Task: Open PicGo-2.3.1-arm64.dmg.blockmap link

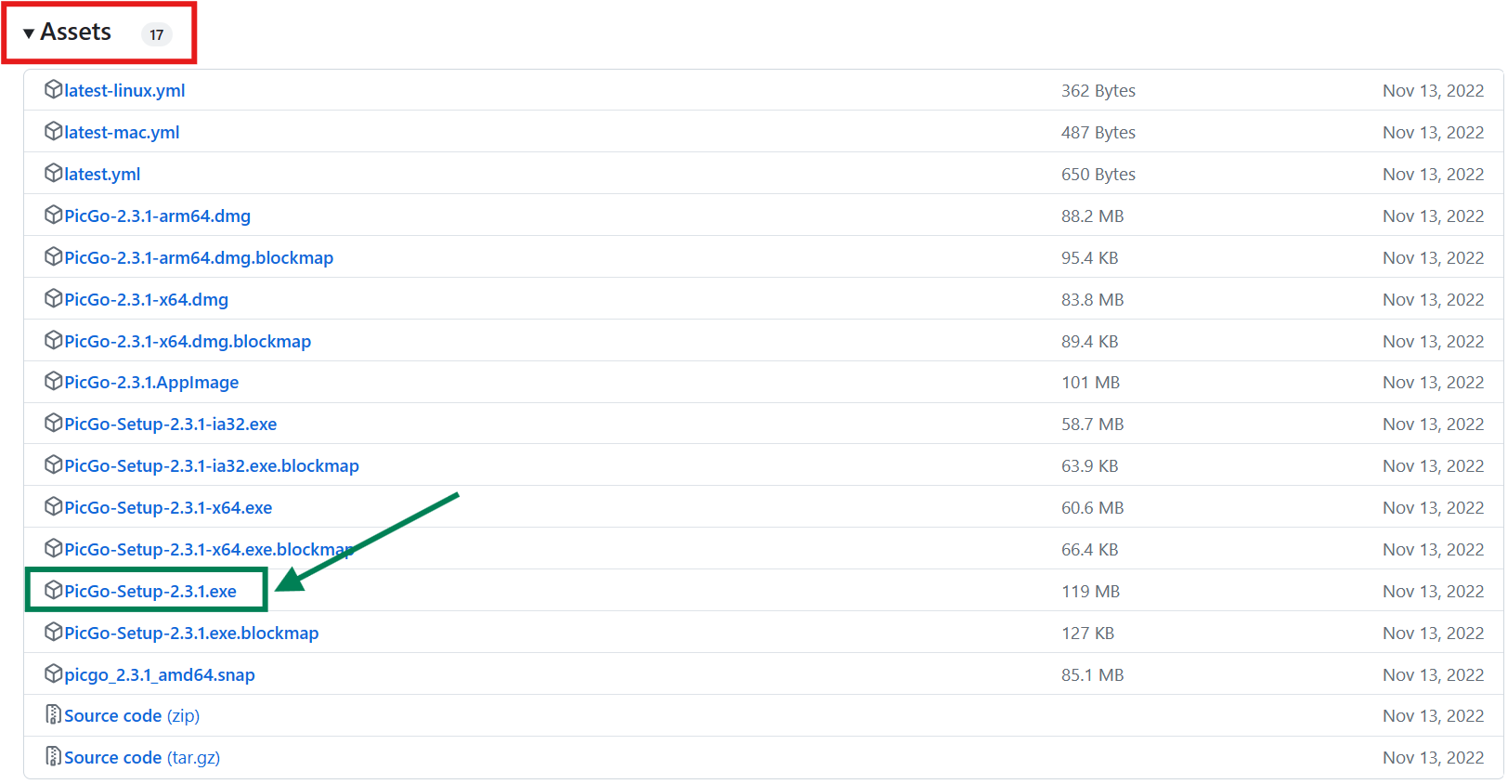Action: coord(199,257)
